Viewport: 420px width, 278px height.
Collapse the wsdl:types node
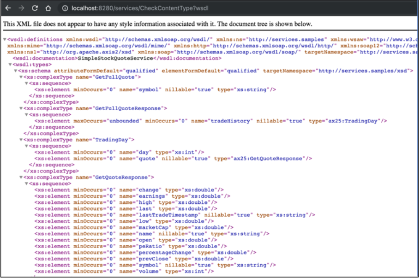click(x=10, y=65)
